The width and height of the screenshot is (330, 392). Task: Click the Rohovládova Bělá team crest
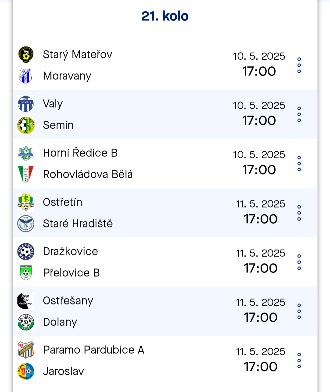pyautogui.click(x=26, y=174)
